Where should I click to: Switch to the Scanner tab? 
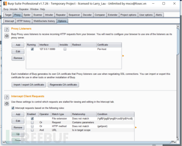pyautogui.click(x=38, y=15)
